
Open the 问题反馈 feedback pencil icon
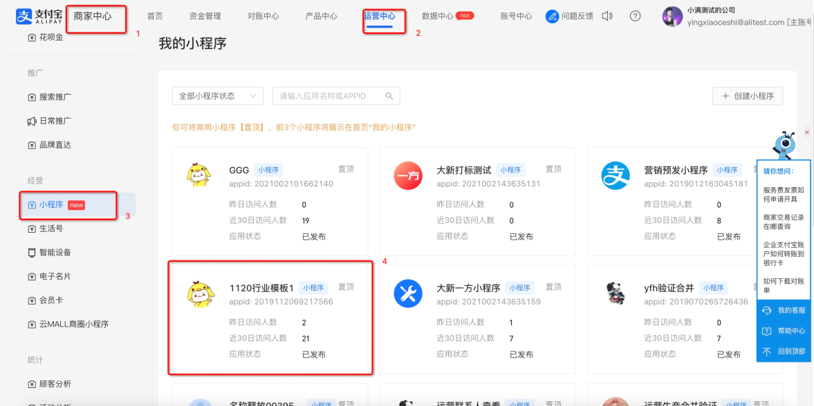point(552,16)
